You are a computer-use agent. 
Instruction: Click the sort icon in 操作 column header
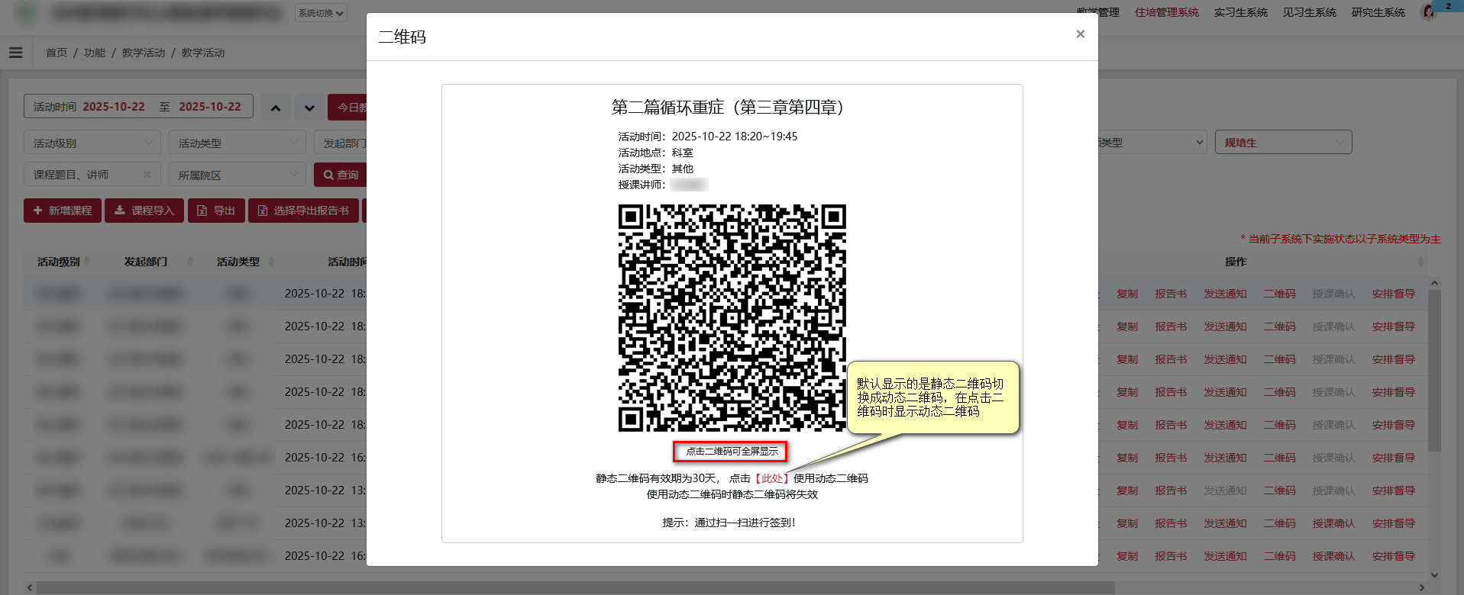coord(1420,262)
